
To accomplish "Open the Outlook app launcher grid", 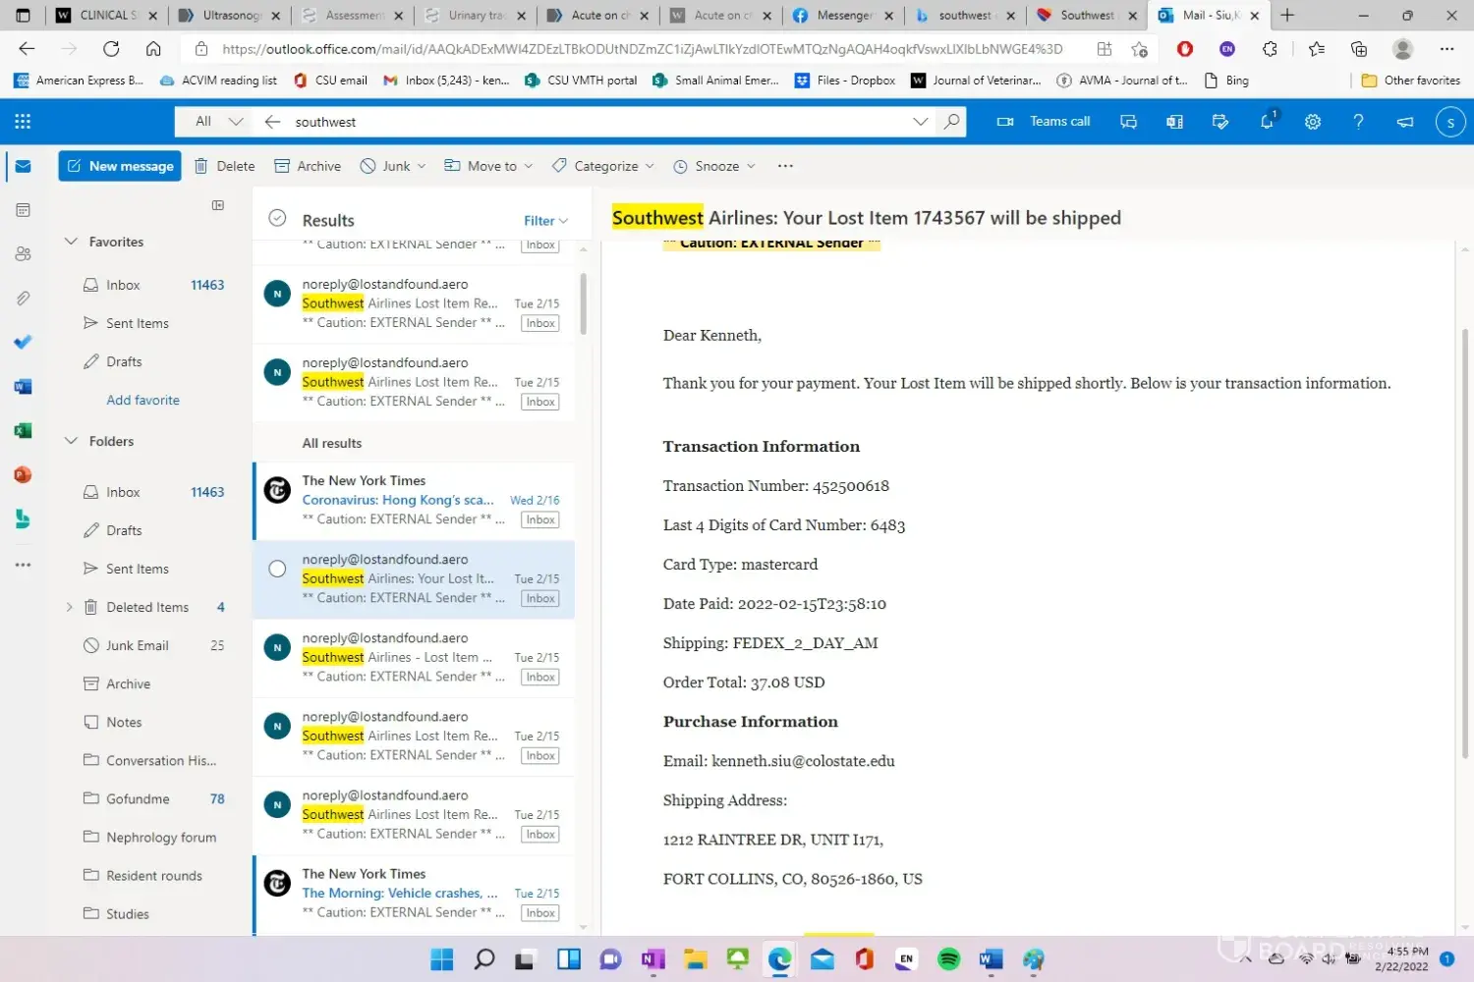I will pos(23,122).
